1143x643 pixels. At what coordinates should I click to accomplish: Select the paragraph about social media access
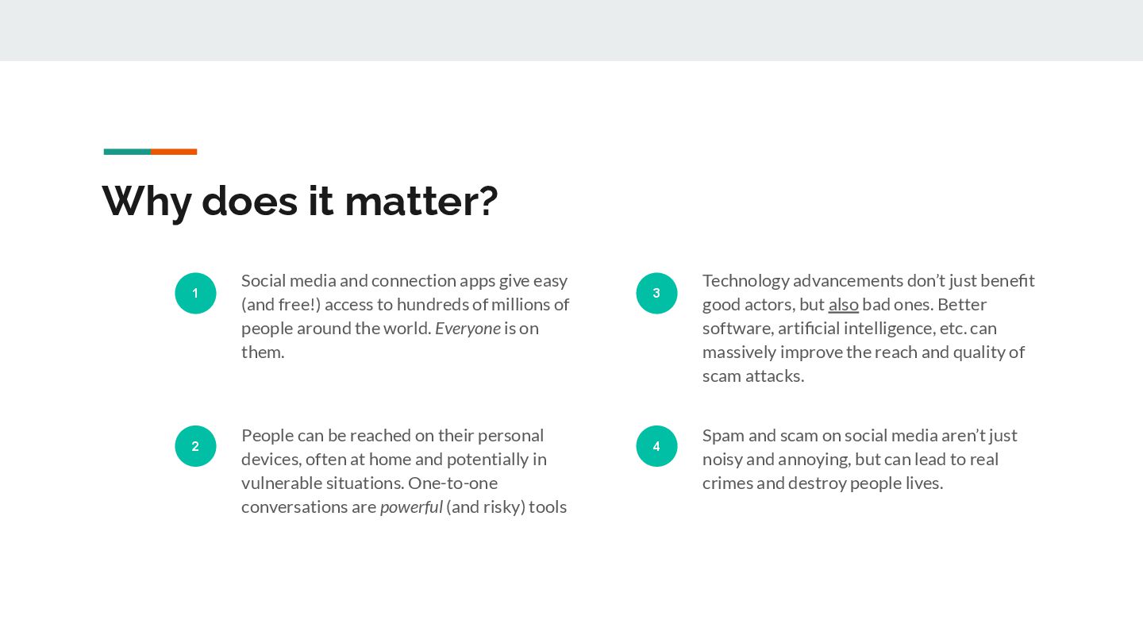pos(406,316)
